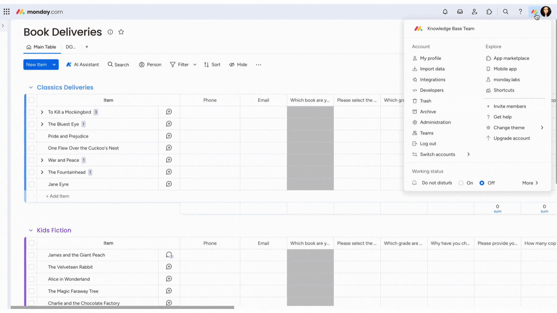Click the monday.com app grid icon

(7, 12)
